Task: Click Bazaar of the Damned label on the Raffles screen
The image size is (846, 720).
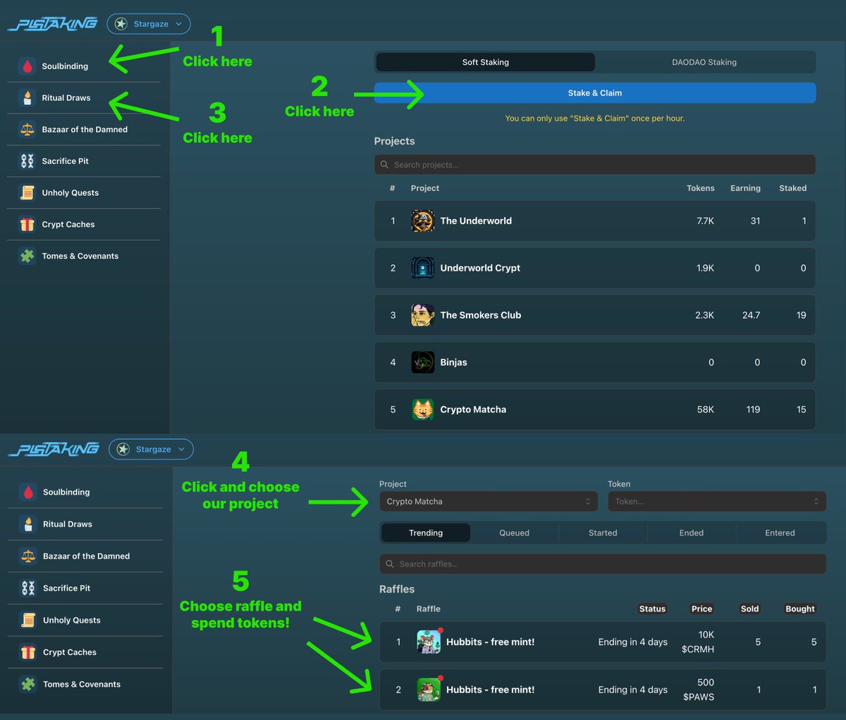Action: tap(86, 557)
